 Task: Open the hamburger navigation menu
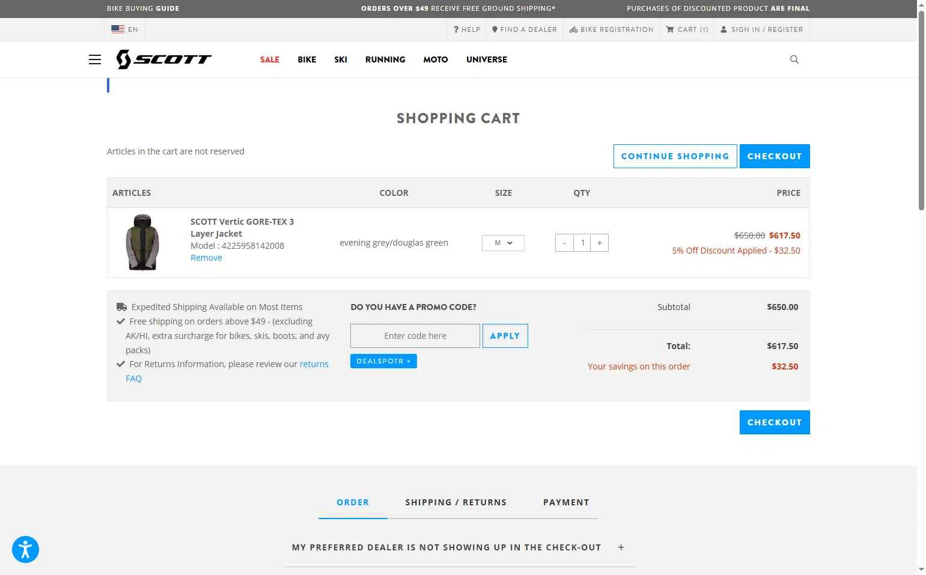[x=95, y=59]
